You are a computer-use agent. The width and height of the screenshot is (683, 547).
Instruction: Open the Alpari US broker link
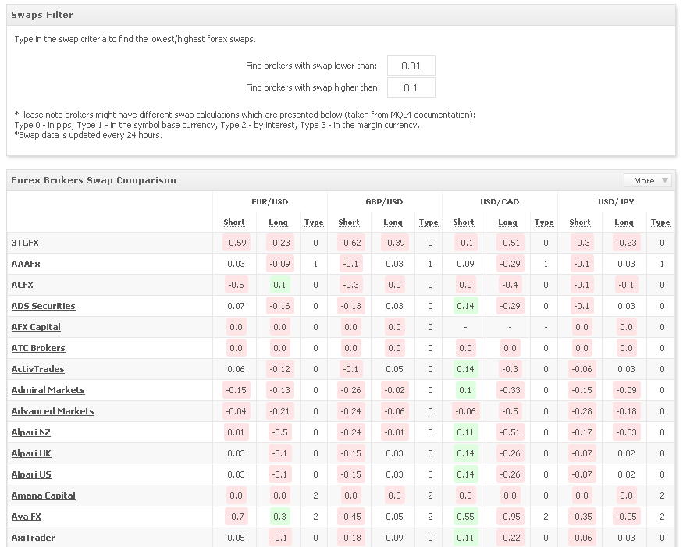coord(31,474)
